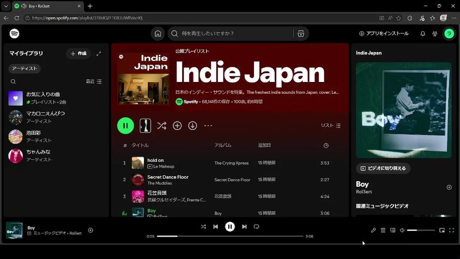460x259 pixels.
Task: Toggle repeat in the player bar
Action: [x=256, y=227]
